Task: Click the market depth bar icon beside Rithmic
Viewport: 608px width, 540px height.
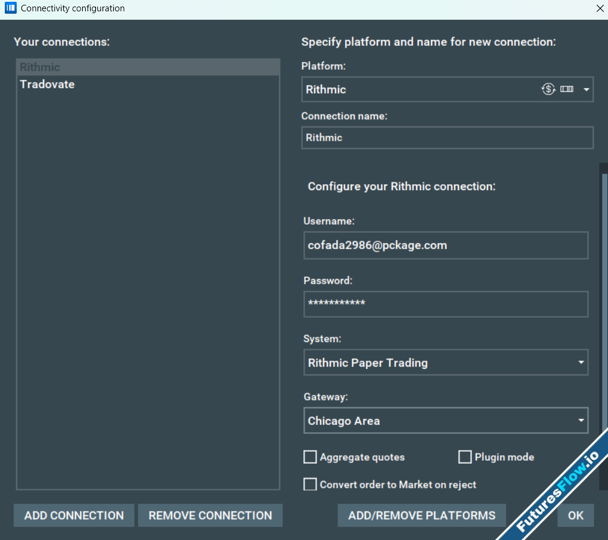Action: 566,89
